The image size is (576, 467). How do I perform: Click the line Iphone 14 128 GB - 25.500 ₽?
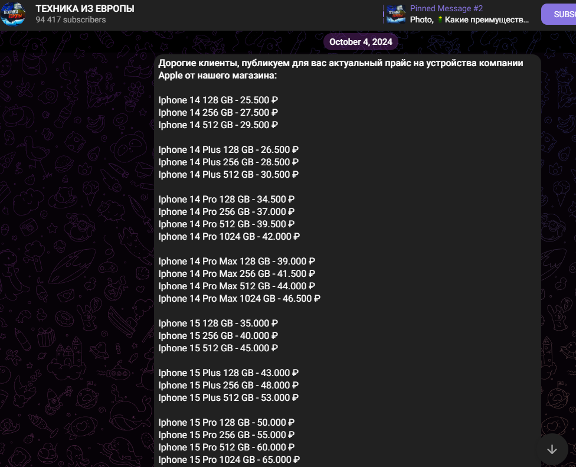[x=218, y=100]
